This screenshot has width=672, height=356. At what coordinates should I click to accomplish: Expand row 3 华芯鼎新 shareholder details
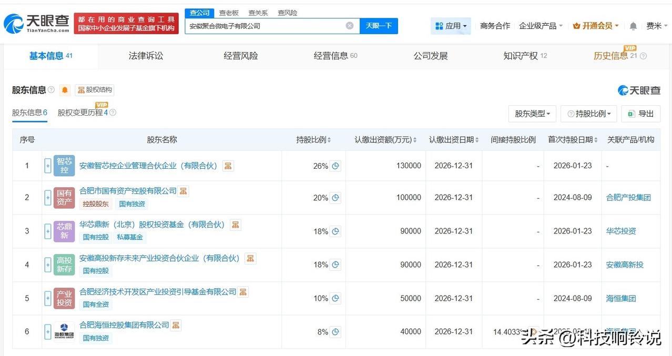point(48,231)
